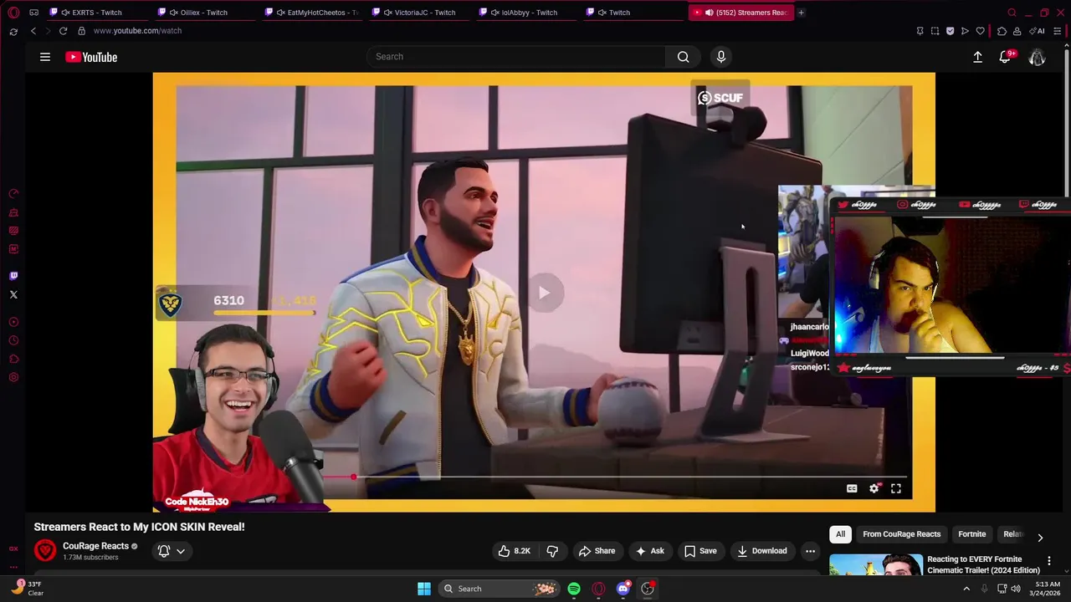
Task: Toggle the subscription notification bell dropdown
Action: coord(171,551)
